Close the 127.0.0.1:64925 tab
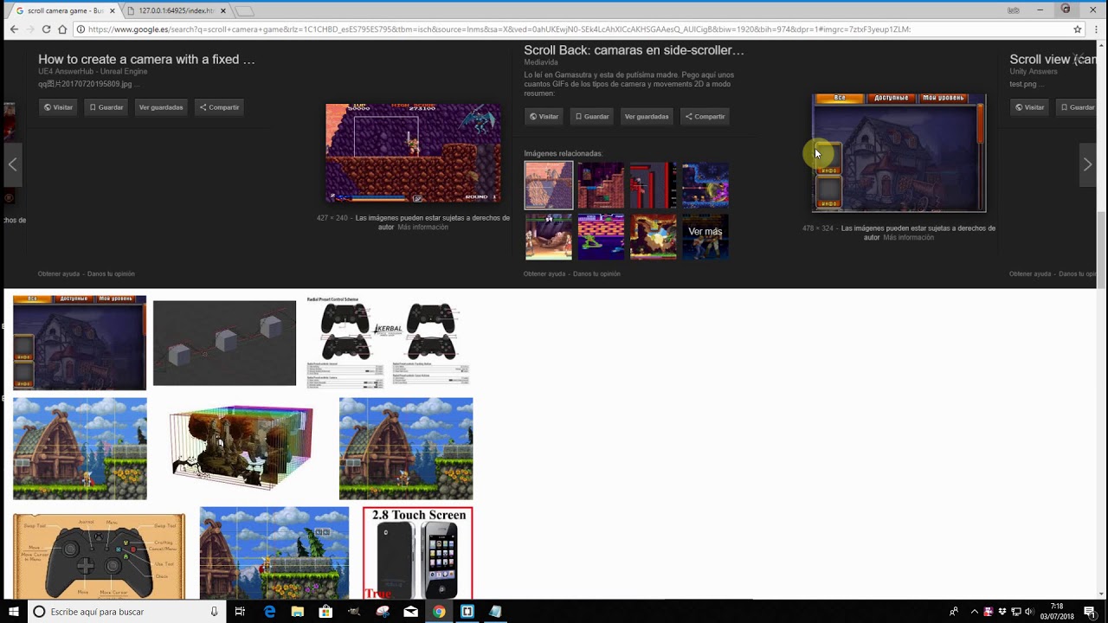Viewport: 1108px width, 623px height. tap(223, 10)
